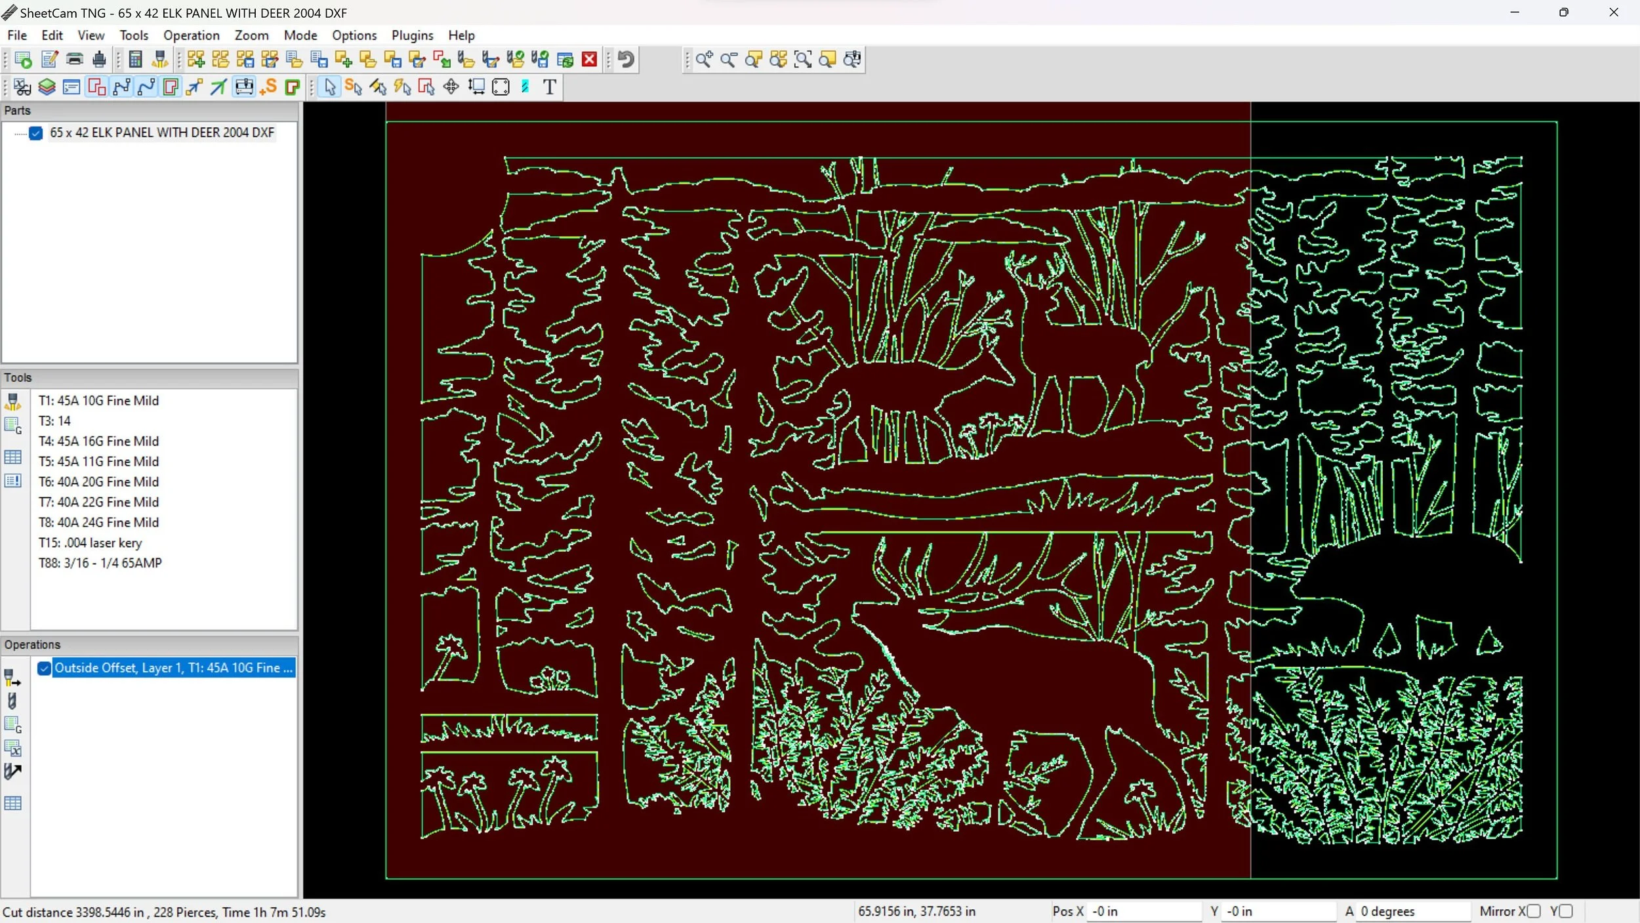
Task: Select tool T1: 45A 10G Fine Mild
Action: [x=98, y=401]
